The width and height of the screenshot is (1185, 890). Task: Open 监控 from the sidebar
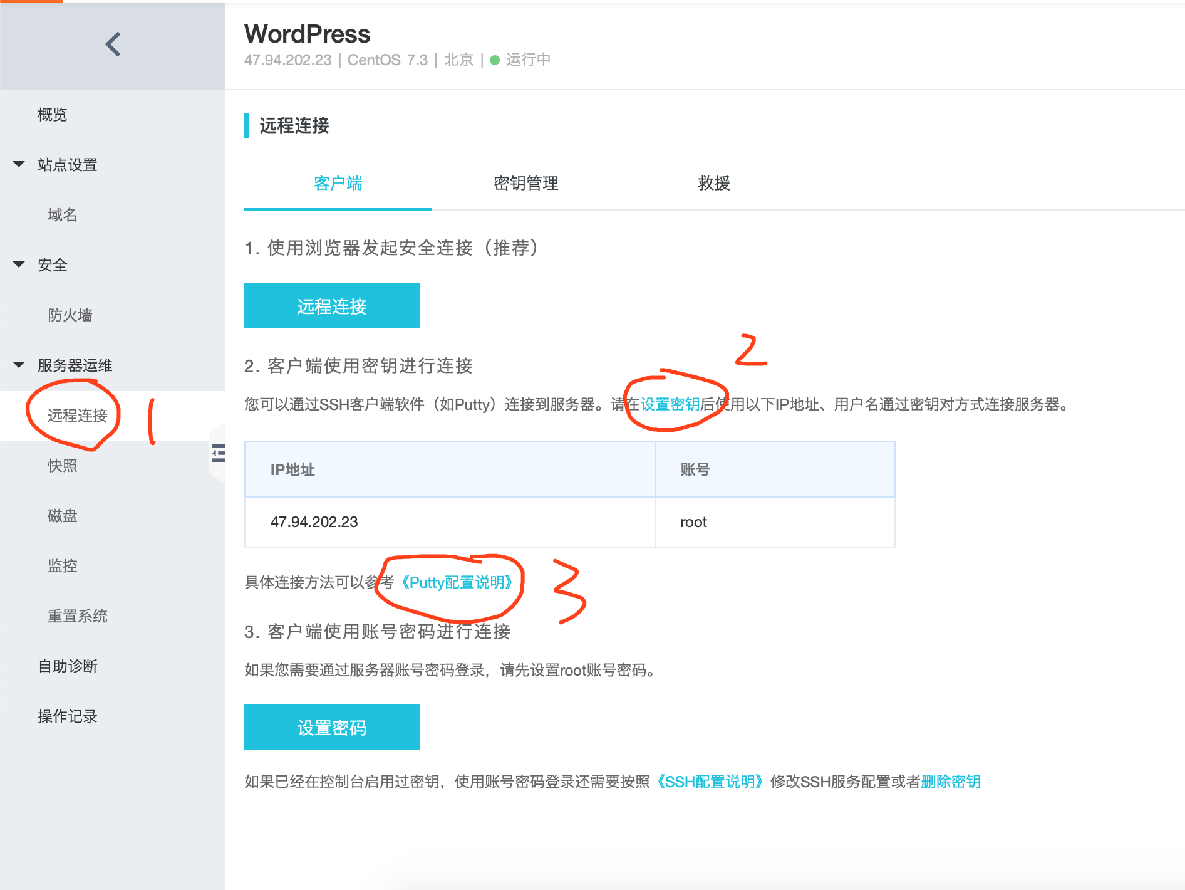coord(62,565)
